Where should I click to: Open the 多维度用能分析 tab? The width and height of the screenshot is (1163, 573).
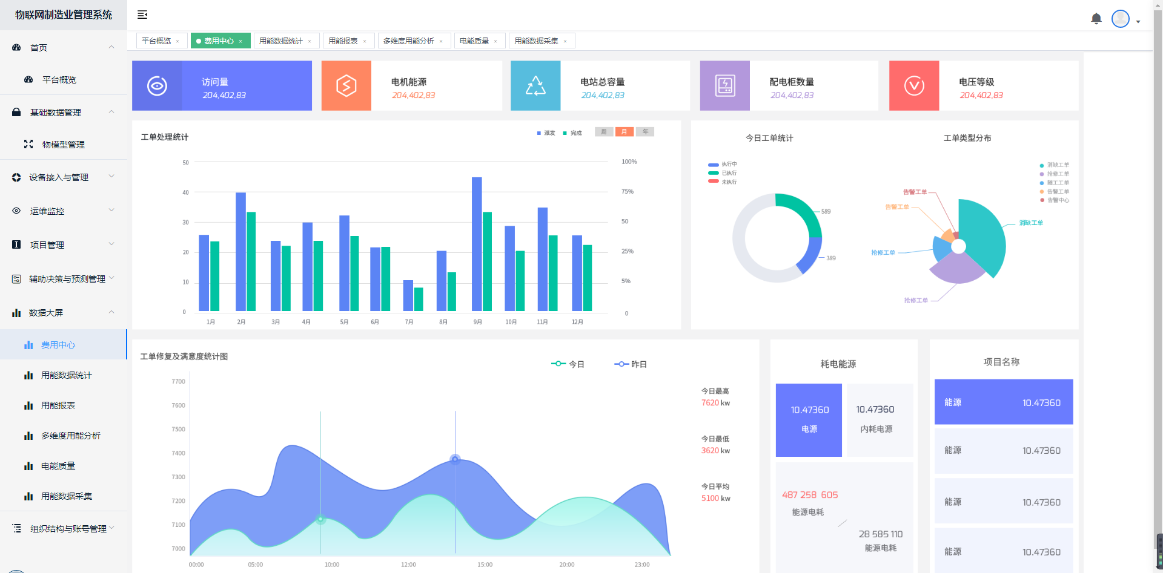click(408, 41)
